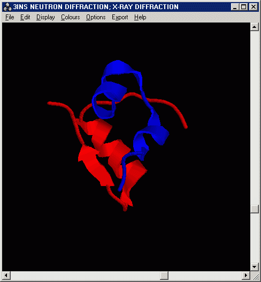261x282 pixels.
Task: Open the Export menu
Action: 120,17
